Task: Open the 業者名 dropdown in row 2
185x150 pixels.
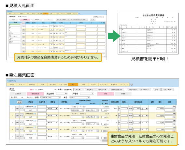Action: pyautogui.click(x=52, y=115)
